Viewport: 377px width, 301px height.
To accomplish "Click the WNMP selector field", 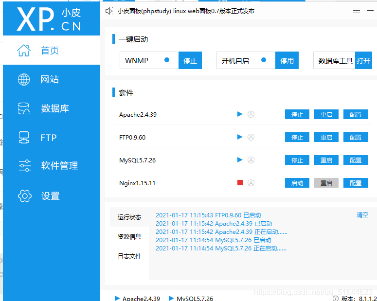I will tap(149, 60).
